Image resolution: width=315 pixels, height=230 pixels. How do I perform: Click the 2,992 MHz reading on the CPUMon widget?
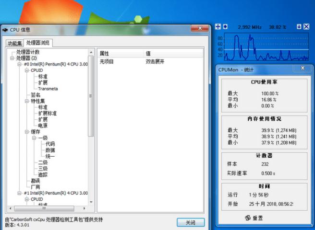click(x=250, y=27)
